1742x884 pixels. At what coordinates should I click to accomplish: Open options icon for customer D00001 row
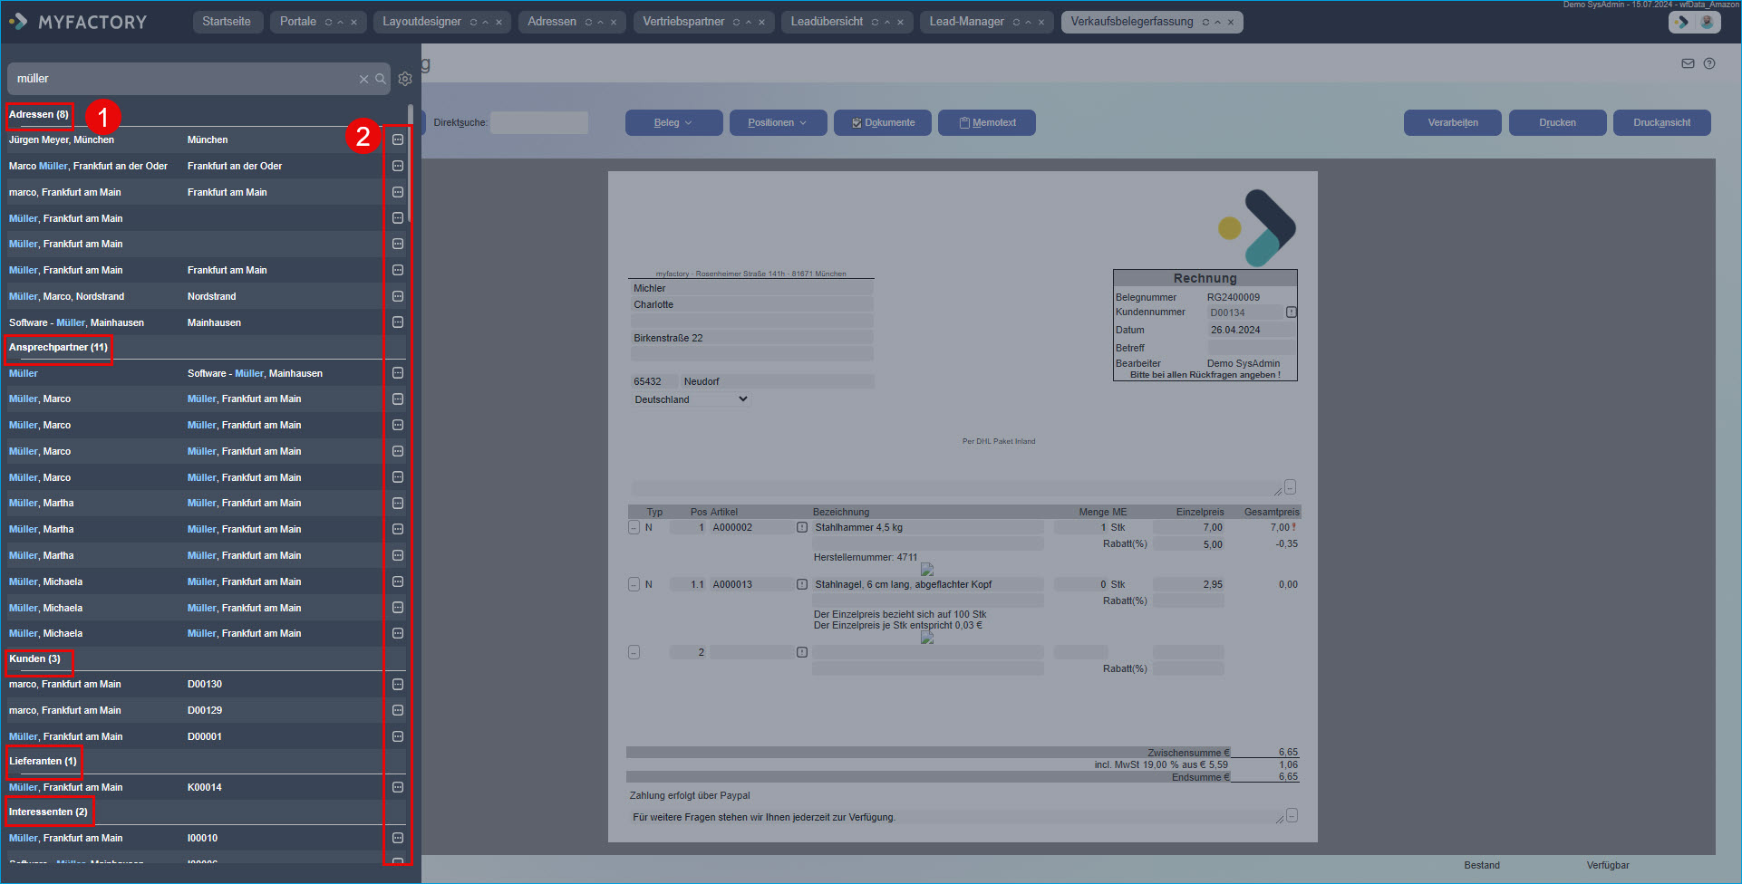click(398, 736)
